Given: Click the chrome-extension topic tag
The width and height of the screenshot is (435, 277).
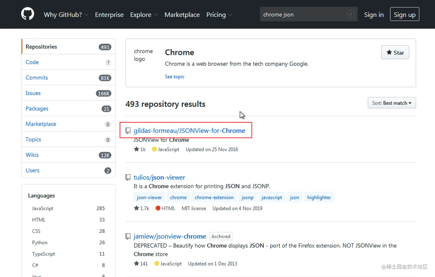Looking at the screenshot, I should point(214,197).
